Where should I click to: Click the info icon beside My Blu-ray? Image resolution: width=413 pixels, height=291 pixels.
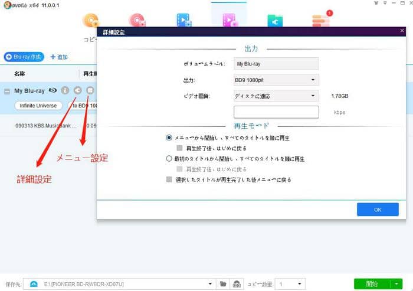65,91
